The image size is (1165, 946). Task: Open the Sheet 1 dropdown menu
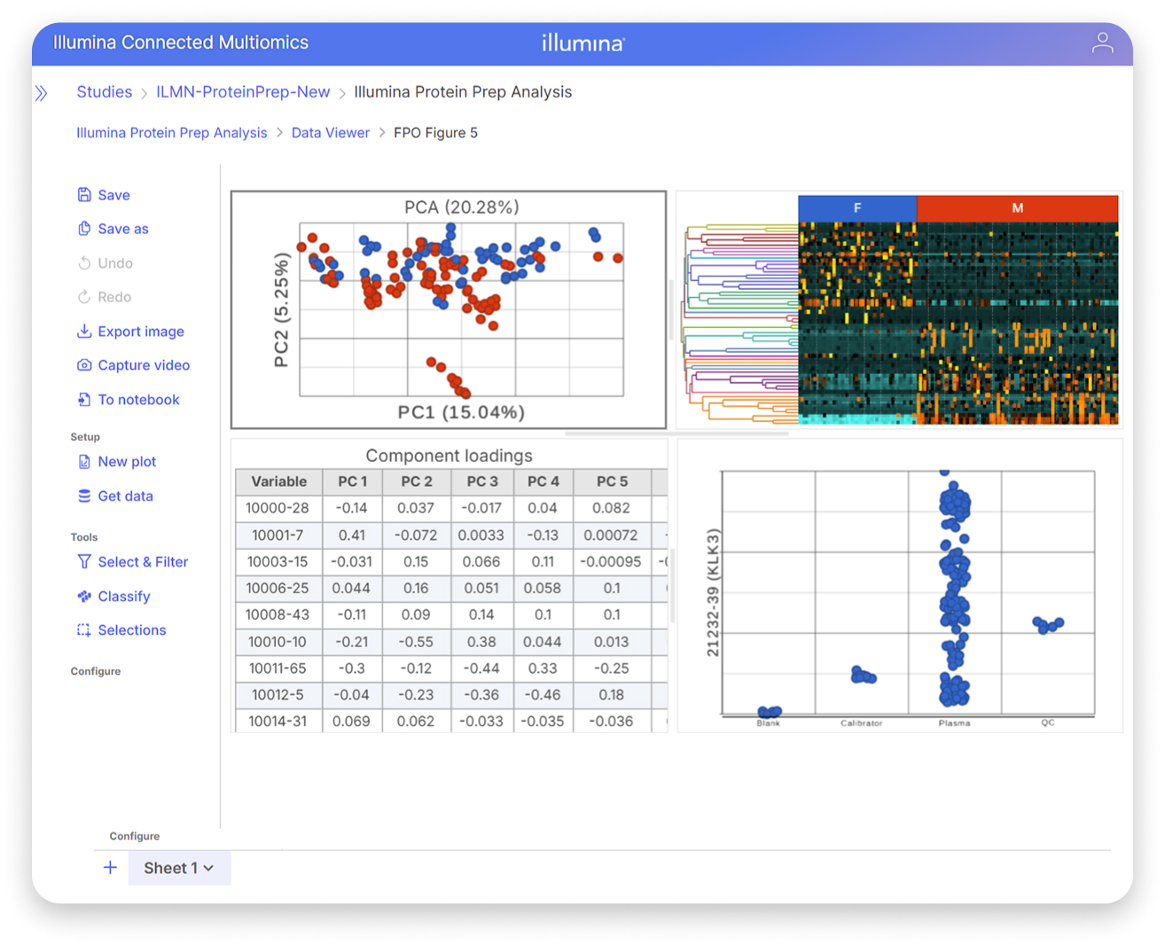click(179, 868)
